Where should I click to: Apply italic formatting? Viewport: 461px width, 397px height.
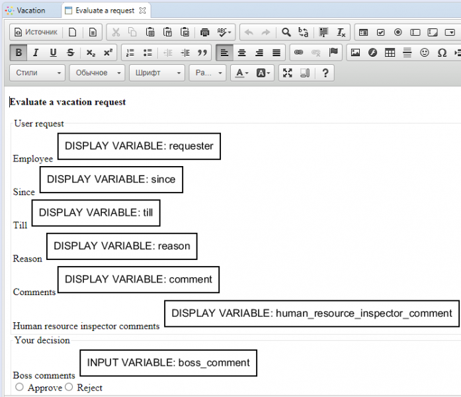[36, 53]
